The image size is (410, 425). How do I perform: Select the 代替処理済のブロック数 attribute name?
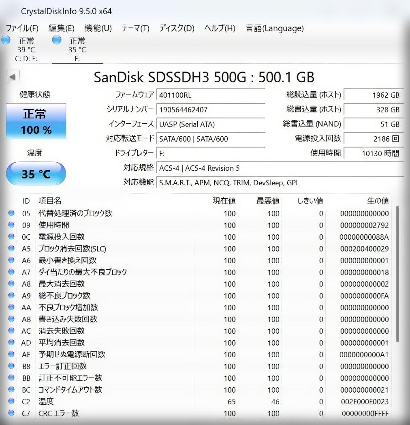coord(75,213)
